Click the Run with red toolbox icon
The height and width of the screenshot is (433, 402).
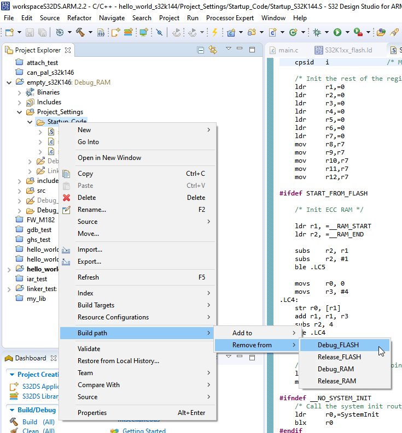pos(358,32)
